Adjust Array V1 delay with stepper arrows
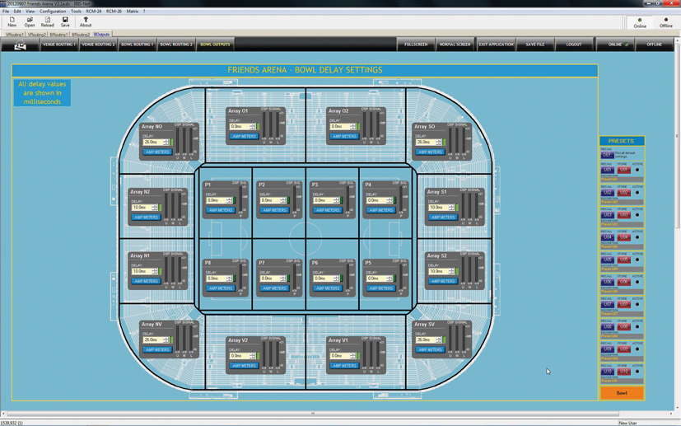 pyautogui.click(x=352, y=356)
